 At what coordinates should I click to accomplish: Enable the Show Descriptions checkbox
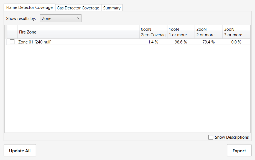pyautogui.click(x=211, y=137)
